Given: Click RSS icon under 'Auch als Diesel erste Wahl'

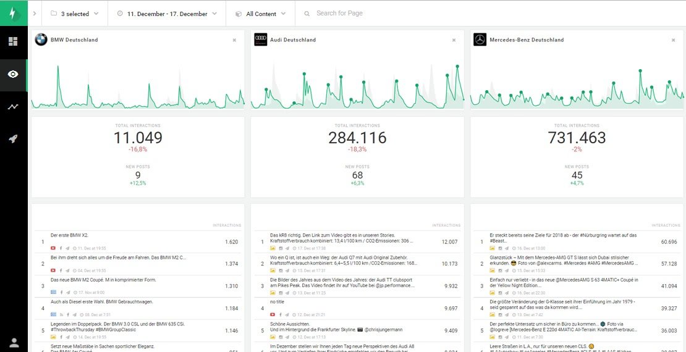Looking at the screenshot, I should coord(62,314).
